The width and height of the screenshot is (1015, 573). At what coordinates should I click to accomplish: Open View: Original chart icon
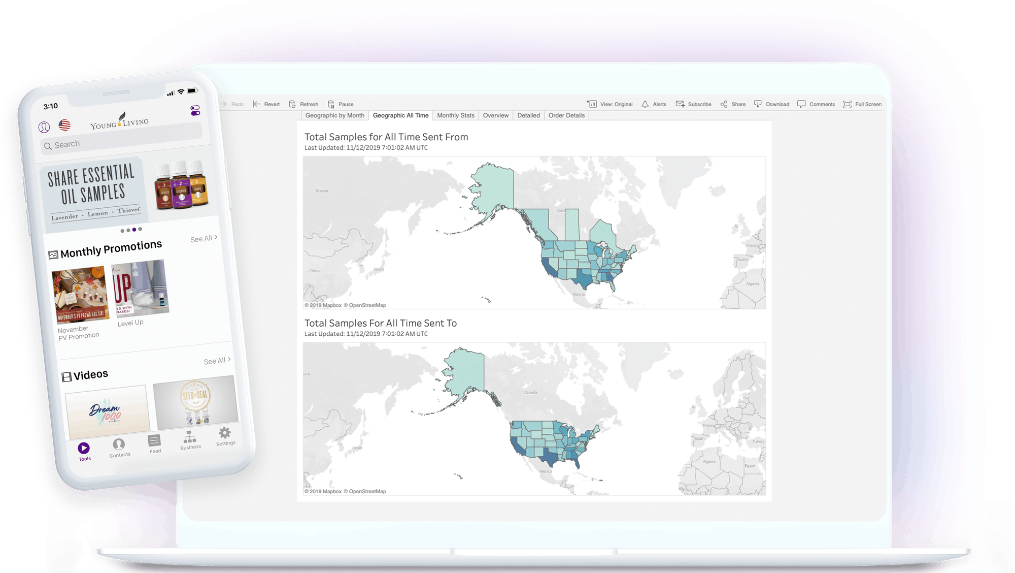click(x=592, y=104)
